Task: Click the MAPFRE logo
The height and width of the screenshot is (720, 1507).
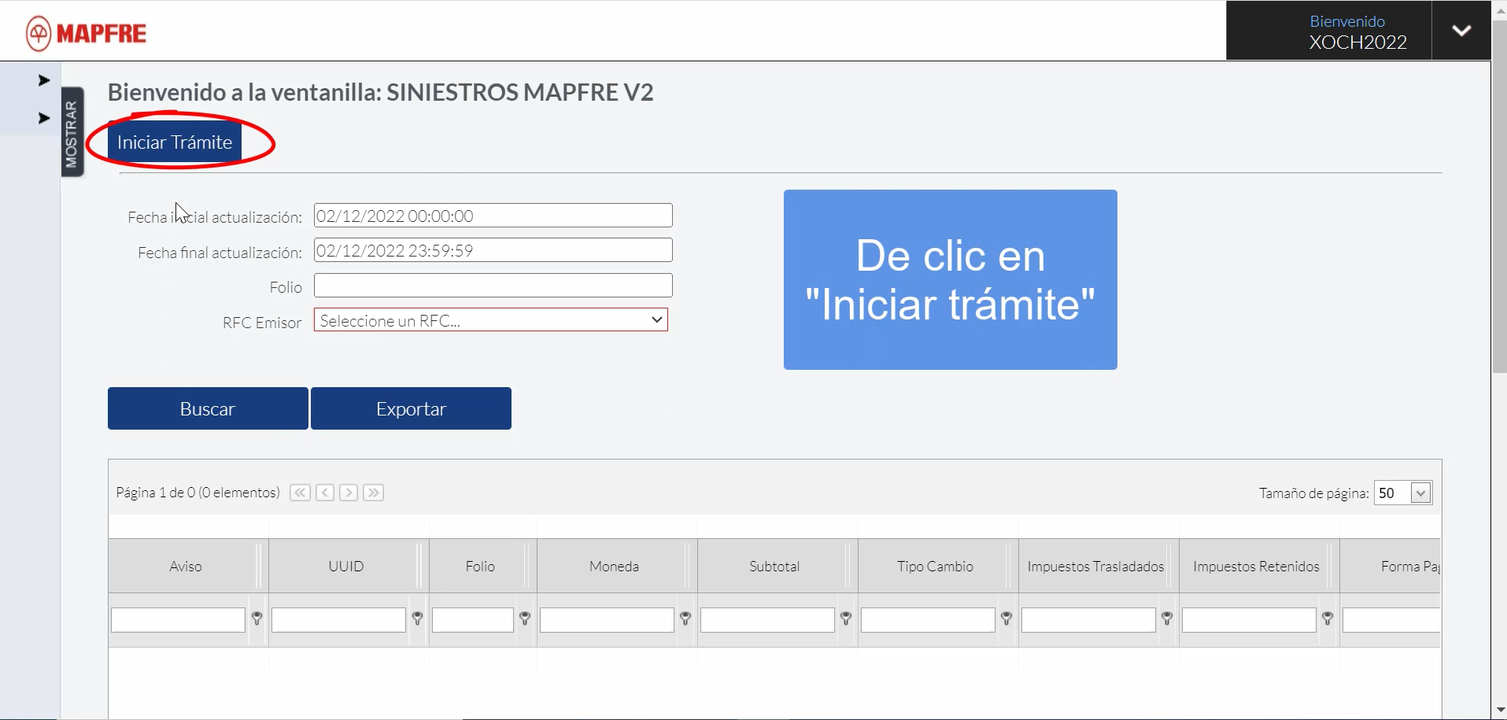Action: point(87,33)
